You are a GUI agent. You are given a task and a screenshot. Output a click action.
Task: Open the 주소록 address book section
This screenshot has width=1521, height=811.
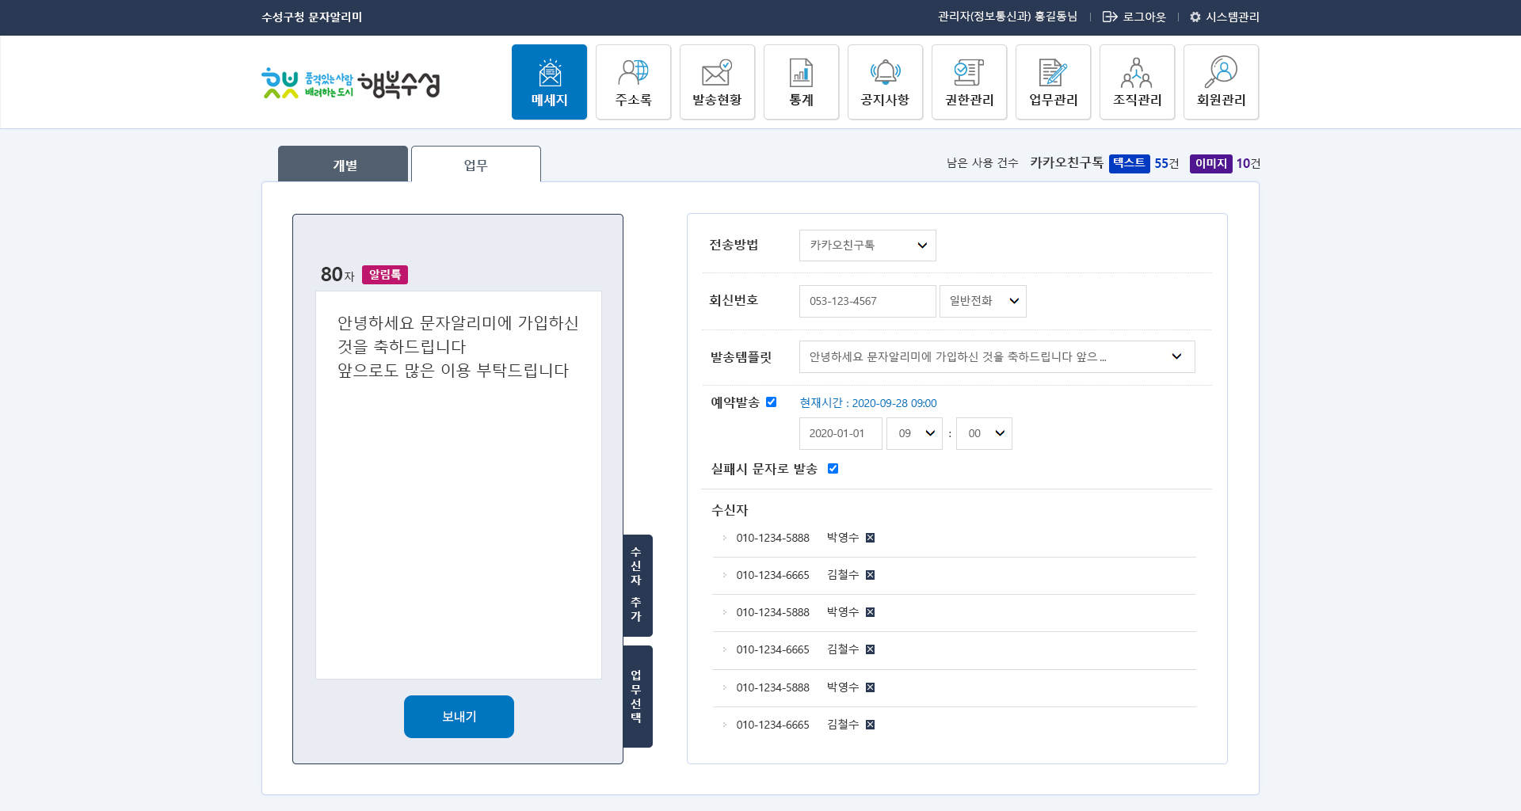point(633,82)
